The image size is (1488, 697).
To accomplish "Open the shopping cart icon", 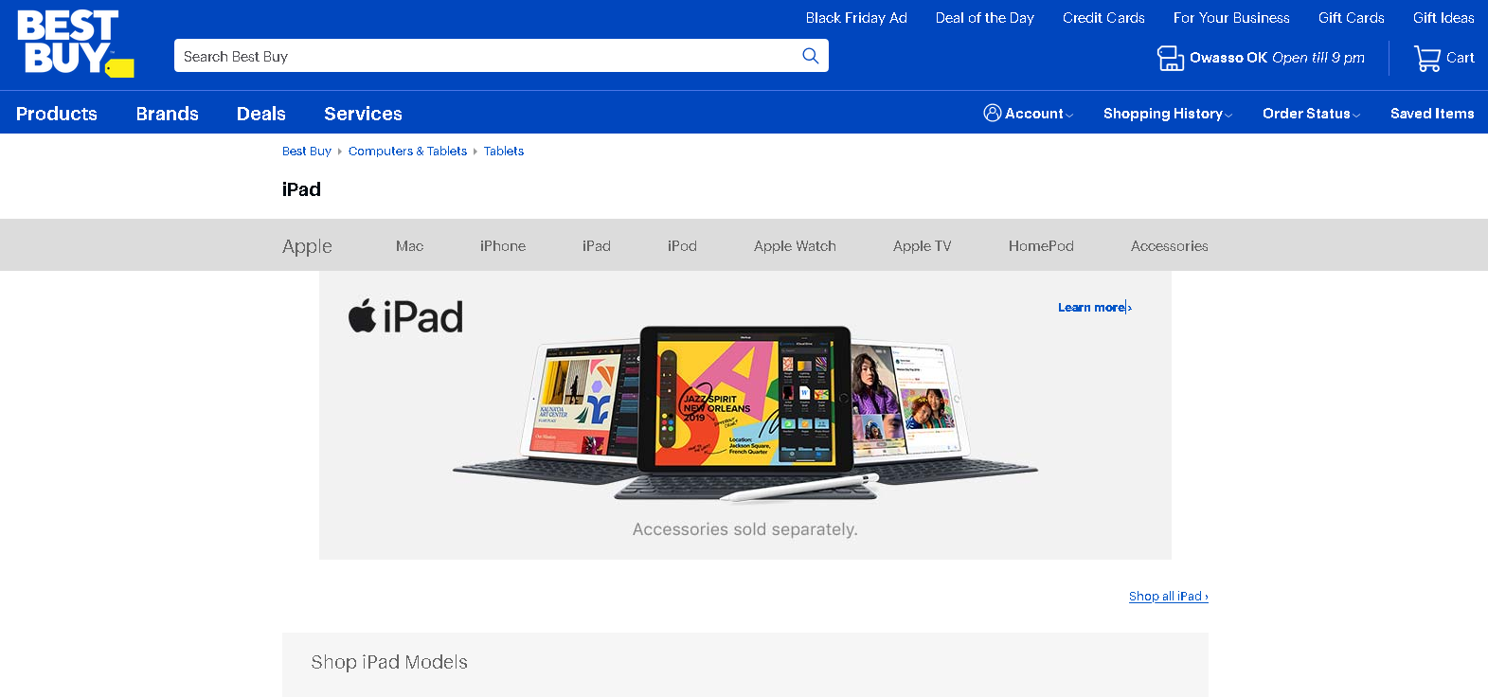I will (1426, 59).
